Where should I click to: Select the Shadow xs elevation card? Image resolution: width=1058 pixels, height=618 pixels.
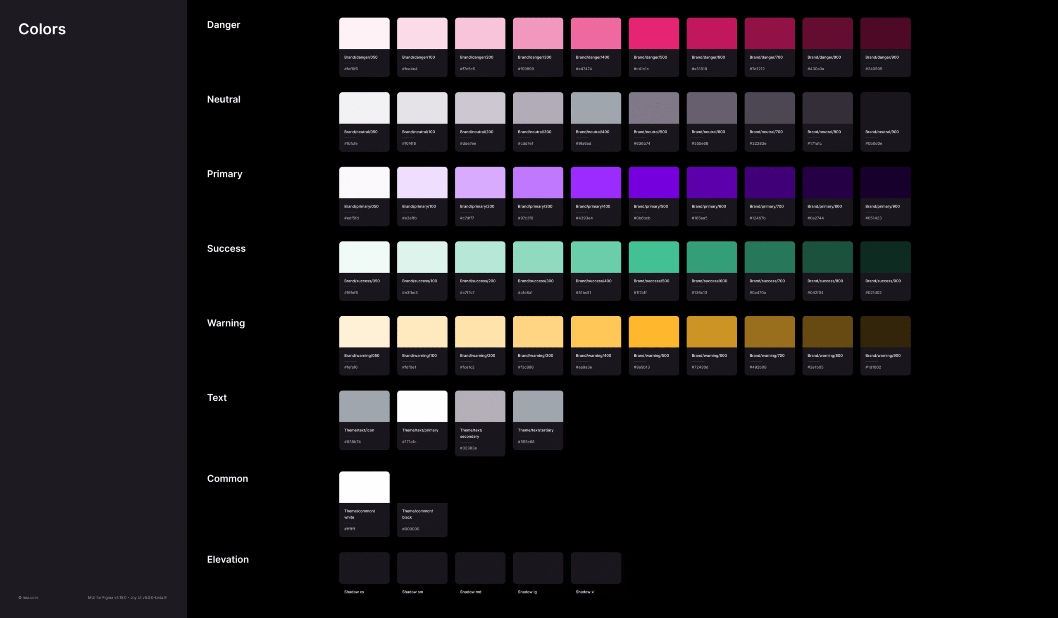coord(364,568)
